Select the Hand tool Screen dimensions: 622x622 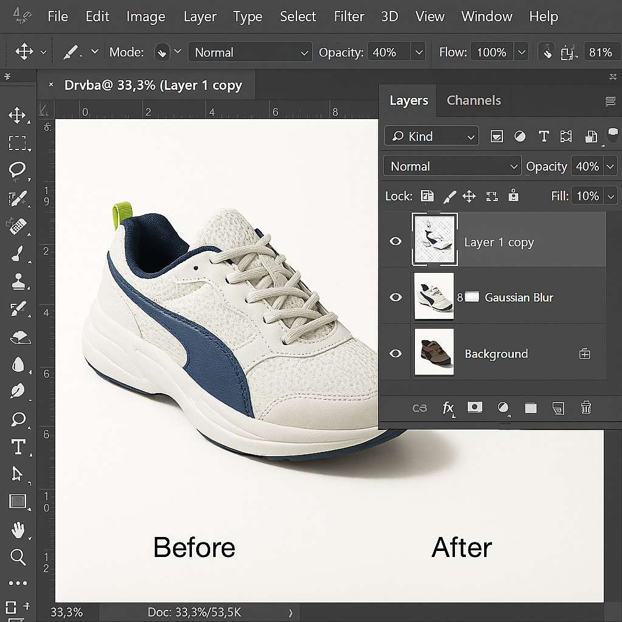tap(18, 530)
